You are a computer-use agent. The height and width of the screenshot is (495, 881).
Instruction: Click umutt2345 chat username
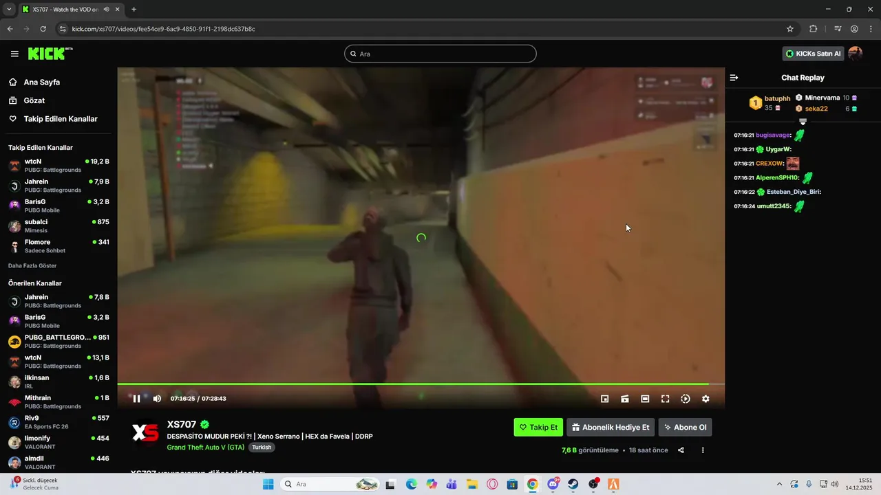pyautogui.click(x=774, y=206)
